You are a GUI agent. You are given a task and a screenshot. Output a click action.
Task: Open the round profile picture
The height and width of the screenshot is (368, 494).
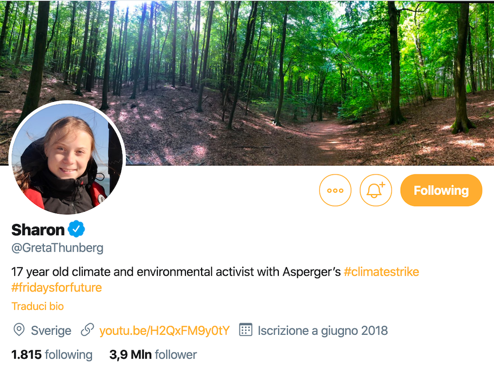pos(67,158)
